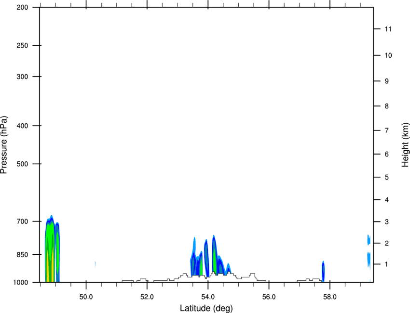Image resolution: width=410 pixels, height=313 pixels.
Task: Click the 54.0 latitude tick label
Action: pos(208,297)
